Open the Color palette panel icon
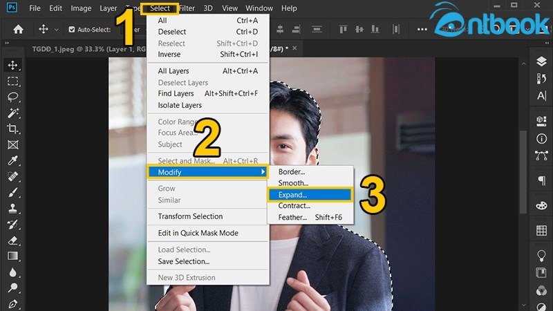Image resolution: width=553 pixels, height=311 pixels. coord(541,205)
